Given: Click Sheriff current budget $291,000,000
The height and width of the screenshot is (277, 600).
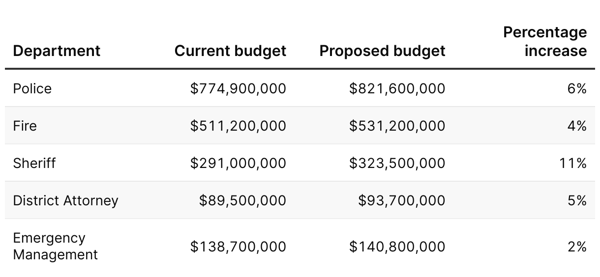Looking at the screenshot, I should pyautogui.click(x=238, y=163).
